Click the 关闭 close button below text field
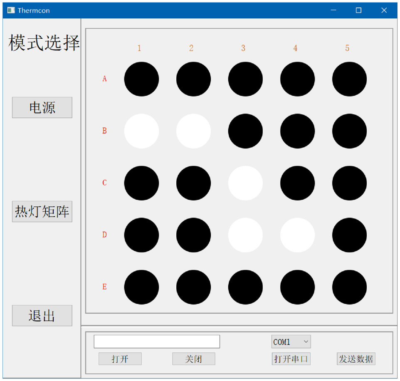Screen dimensions: 400x381 [x=194, y=359]
